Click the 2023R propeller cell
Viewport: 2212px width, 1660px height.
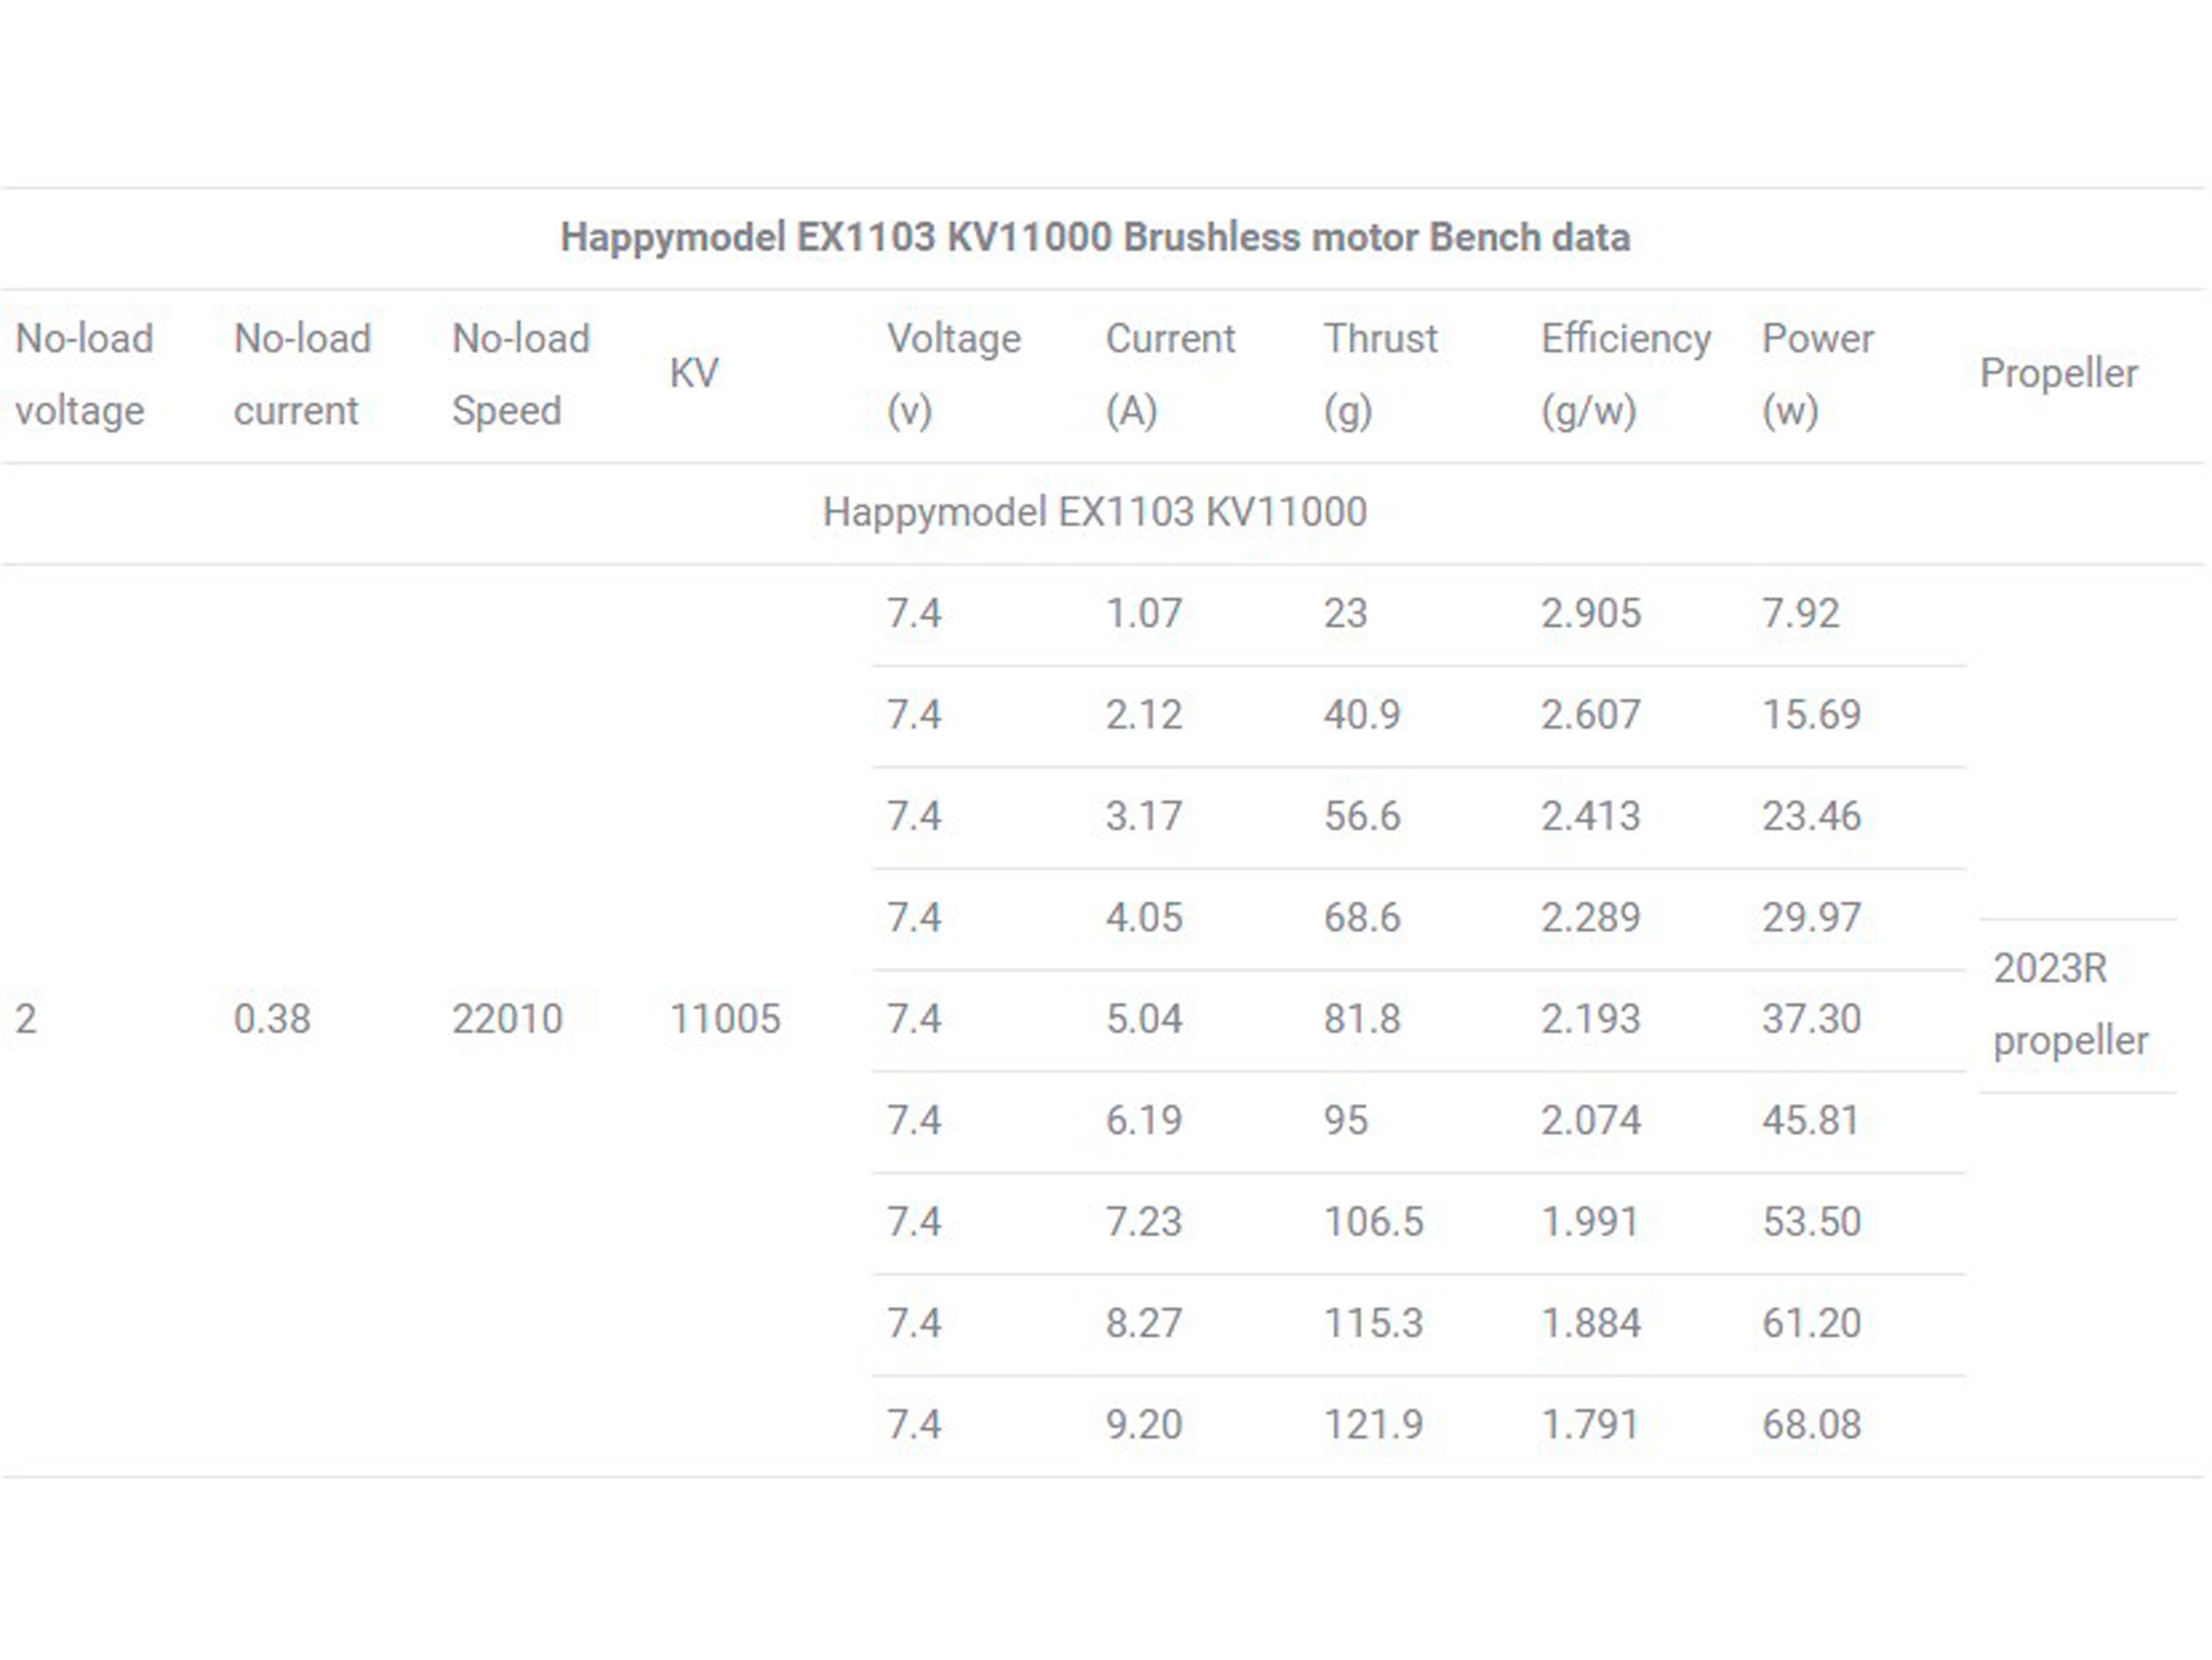tap(2069, 1004)
